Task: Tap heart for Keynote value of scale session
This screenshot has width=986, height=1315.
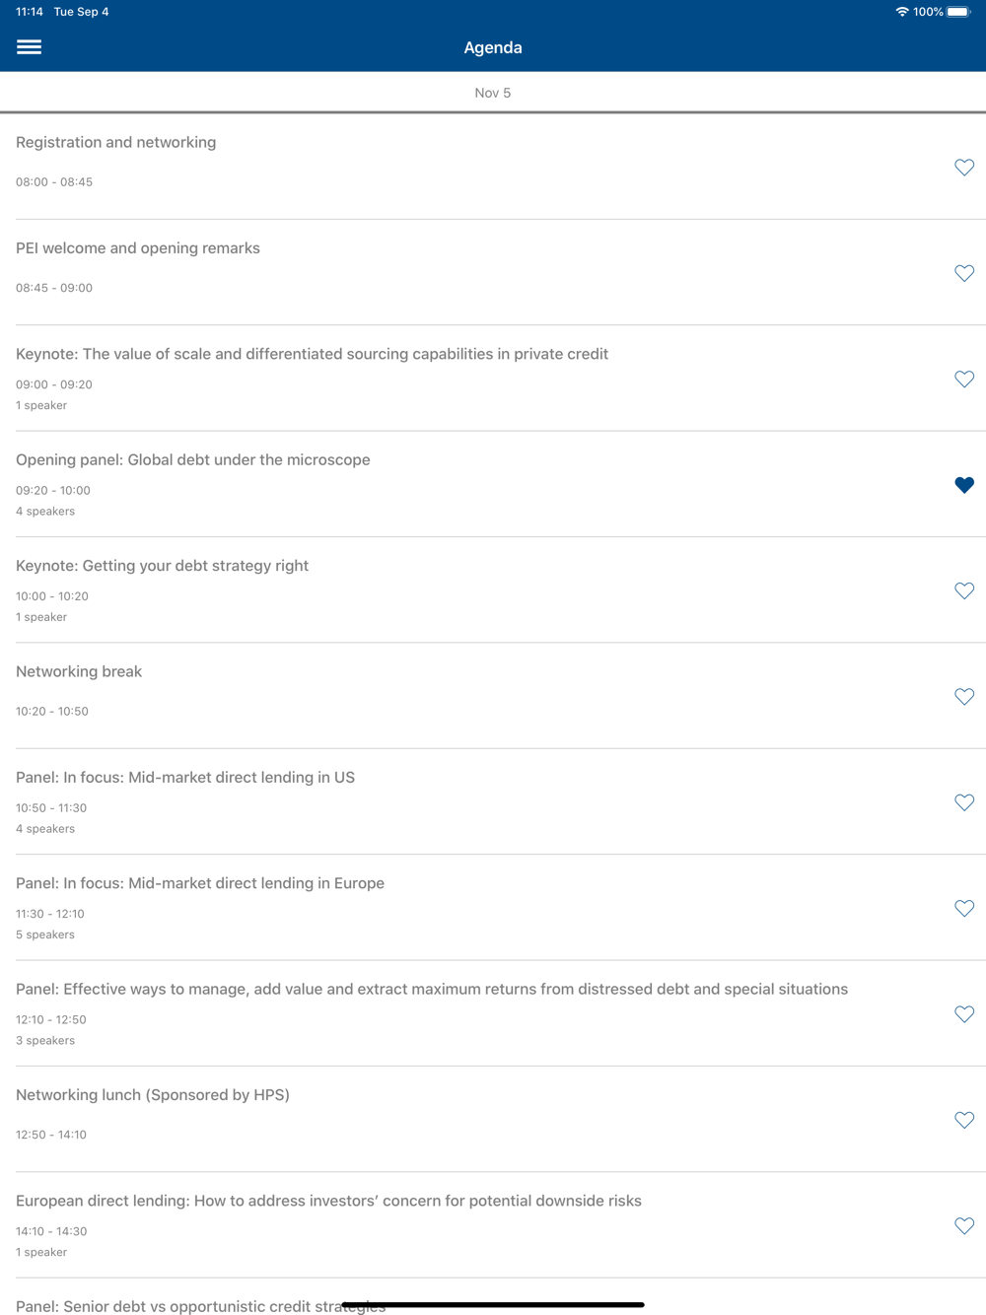Action: pyautogui.click(x=964, y=380)
